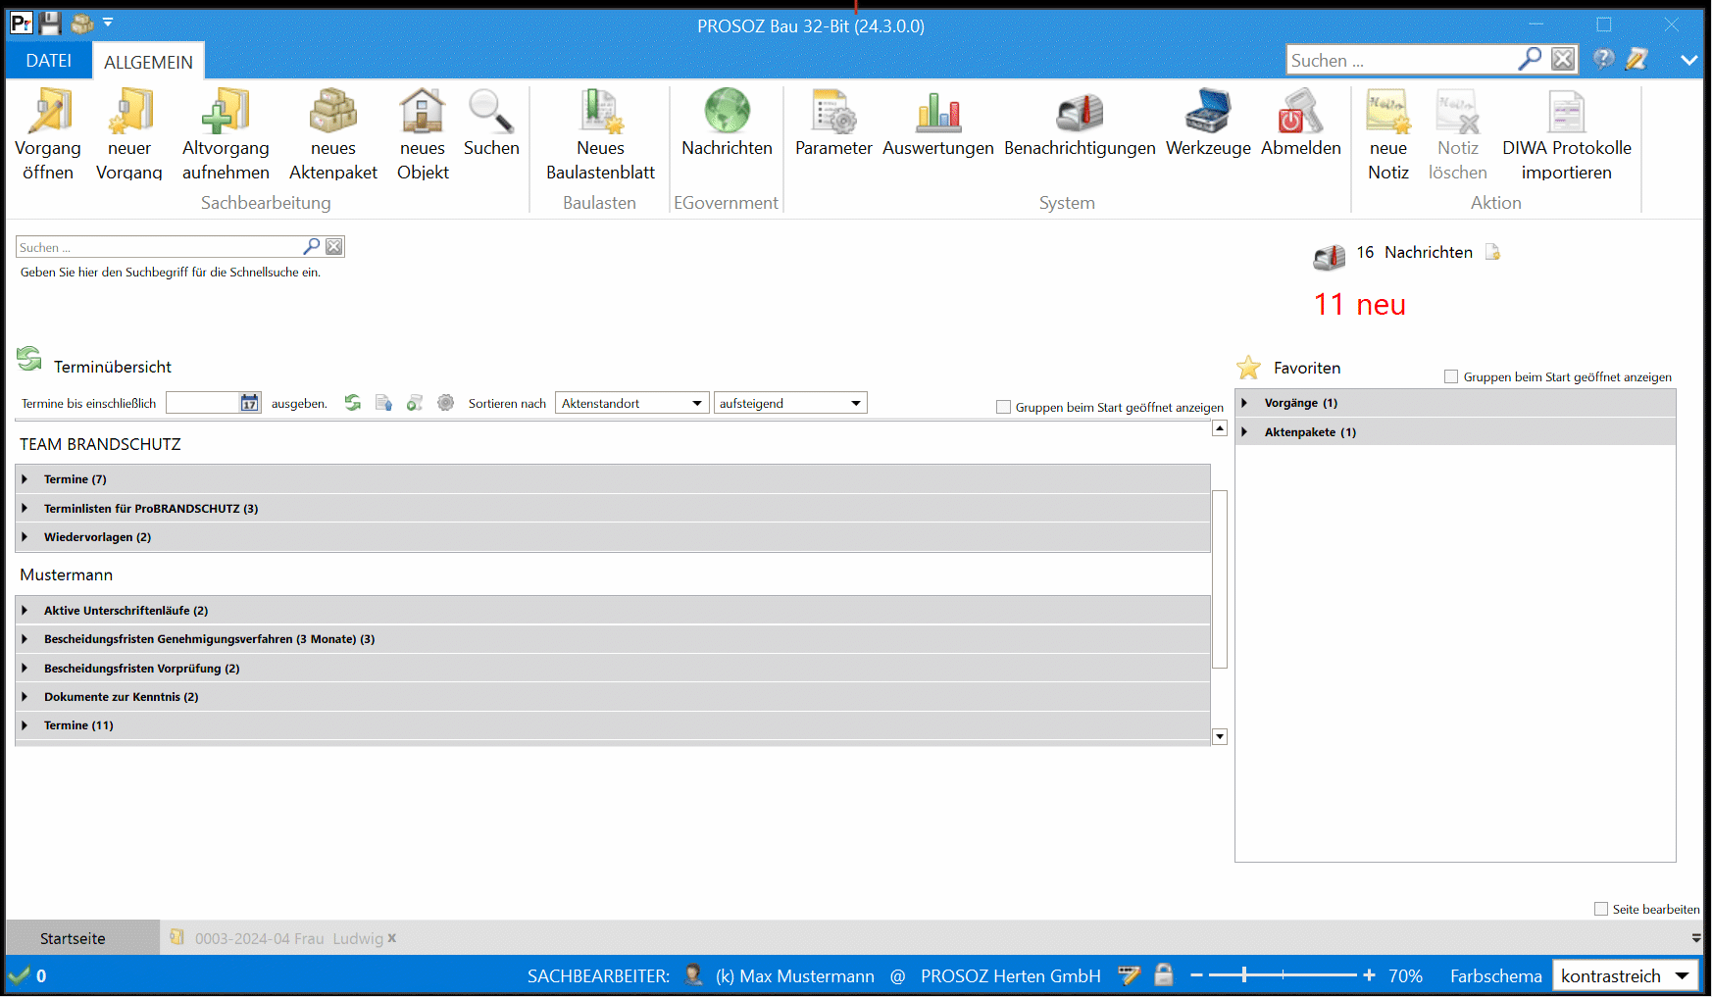
Task: Decrease zoom with the minus button
Action: point(1196,975)
